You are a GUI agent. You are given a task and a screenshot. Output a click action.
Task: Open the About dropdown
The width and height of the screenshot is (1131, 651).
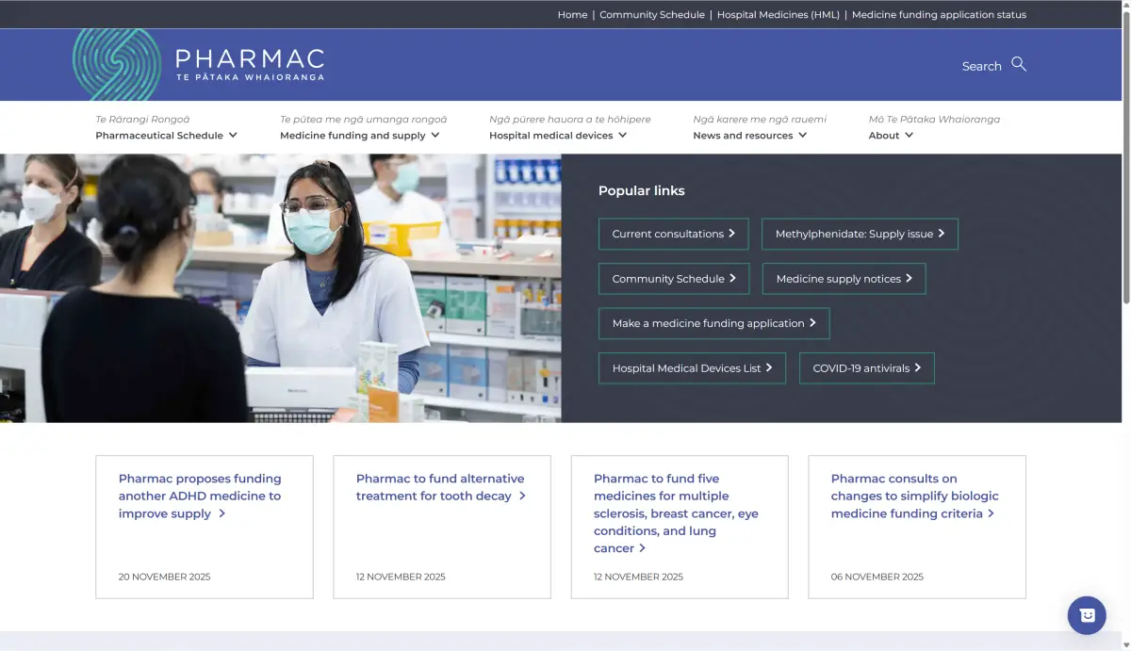coord(890,135)
